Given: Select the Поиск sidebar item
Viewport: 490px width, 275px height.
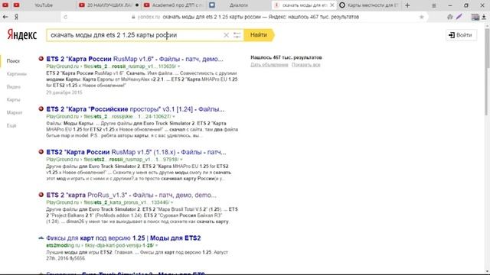Looking at the screenshot, I should click(13, 61).
